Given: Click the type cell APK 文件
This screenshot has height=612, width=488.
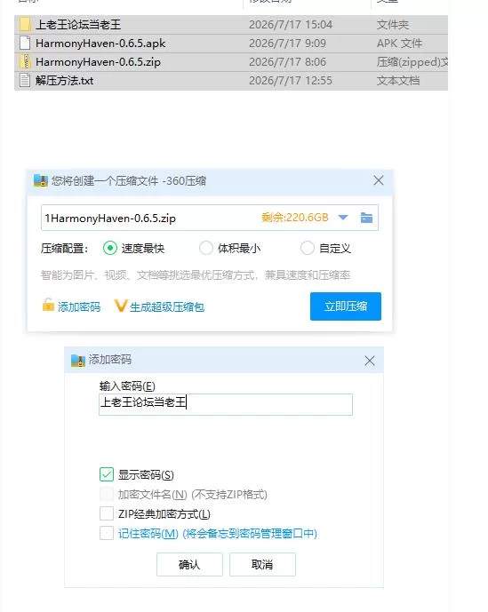Looking at the screenshot, I should pos(399,44).
